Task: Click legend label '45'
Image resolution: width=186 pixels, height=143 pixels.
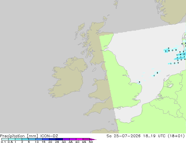Action: click(x=84, y=142)
